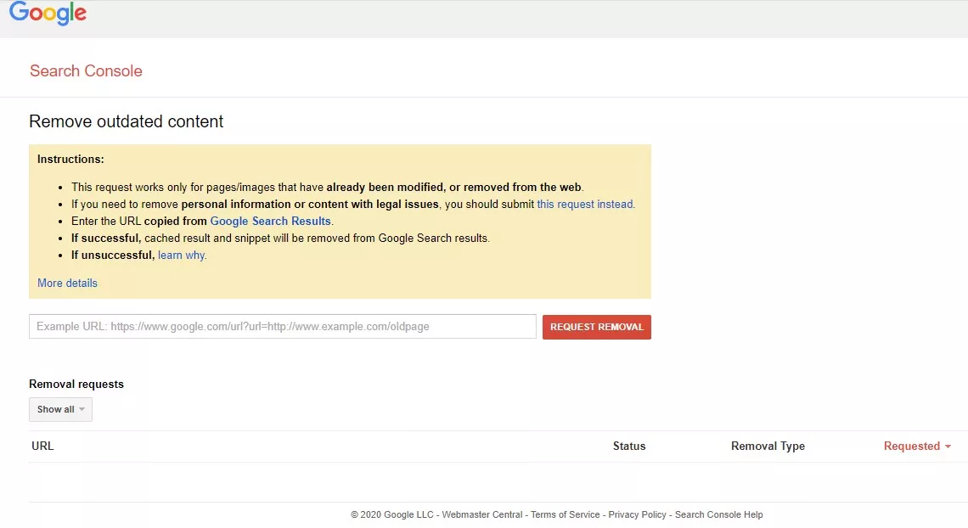Follow the 'this request instead' link
Viewport: 968px width, 528px height.
point(585,205)
